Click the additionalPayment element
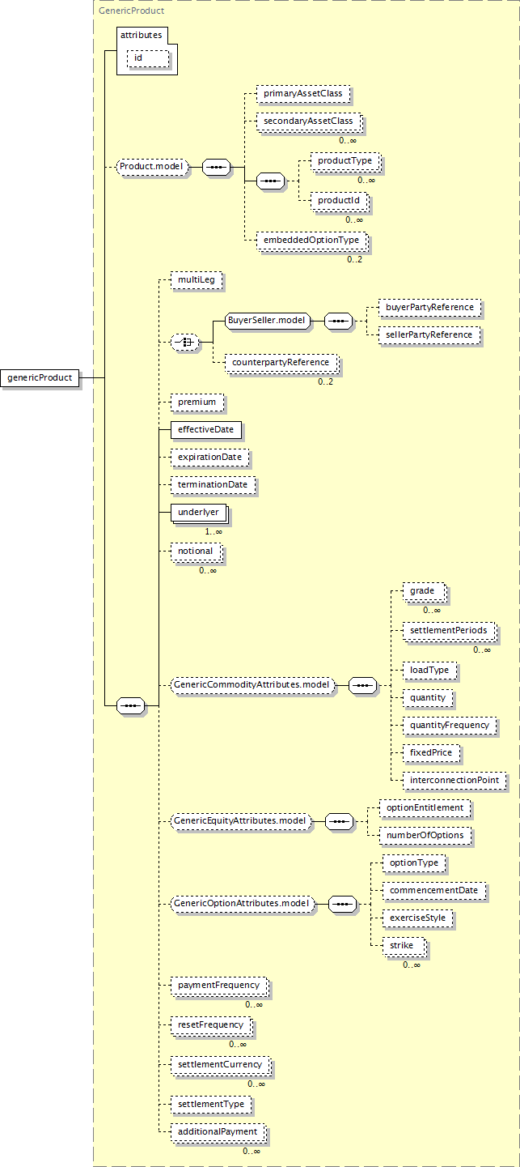The image size is (520, 1167). (217, 1131)
